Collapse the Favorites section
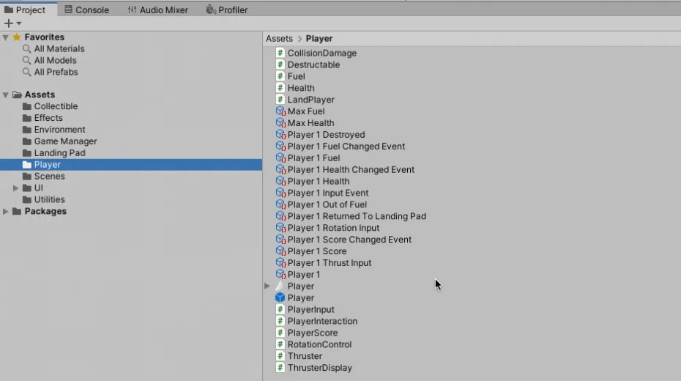This screenshot has width=681, height=381. click(x=6, y=37)
